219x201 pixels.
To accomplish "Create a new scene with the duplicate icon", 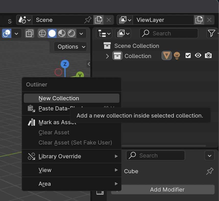I will [99, 20].
